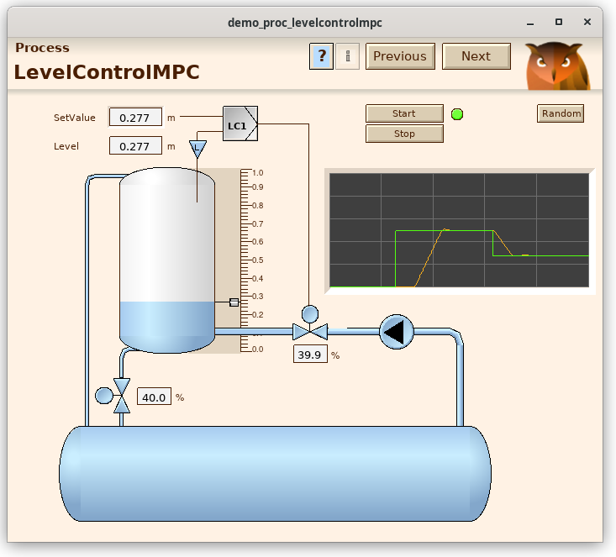Click the 0.5 mark on level scale
The image size is (616, 557).
point(258,260)
